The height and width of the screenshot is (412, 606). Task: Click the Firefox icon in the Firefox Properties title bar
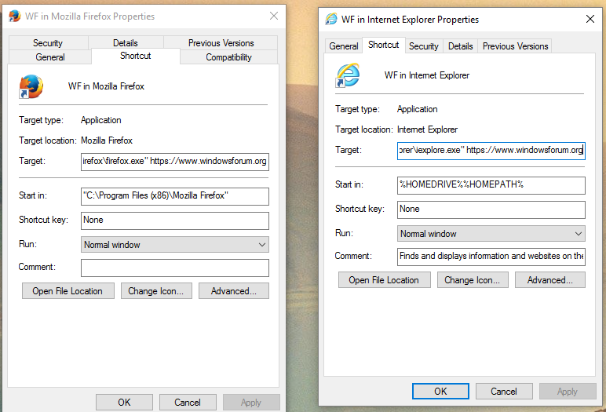click(15, 16)
